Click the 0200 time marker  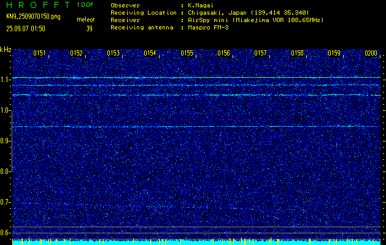point(371,53)
